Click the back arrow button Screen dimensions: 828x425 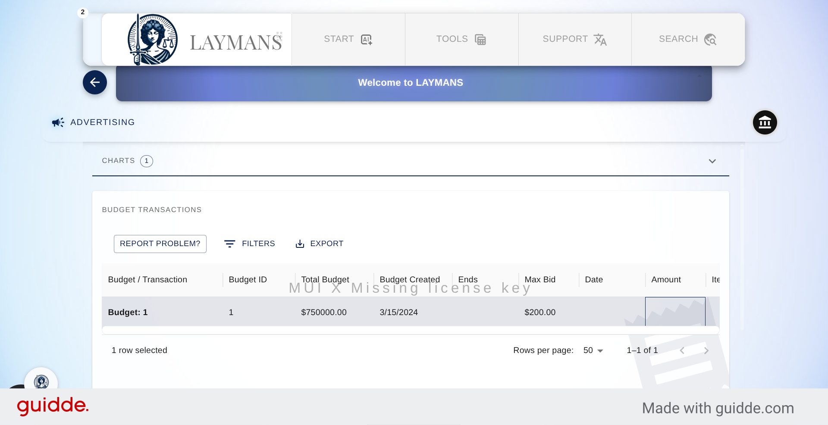[x=95, y=82]
